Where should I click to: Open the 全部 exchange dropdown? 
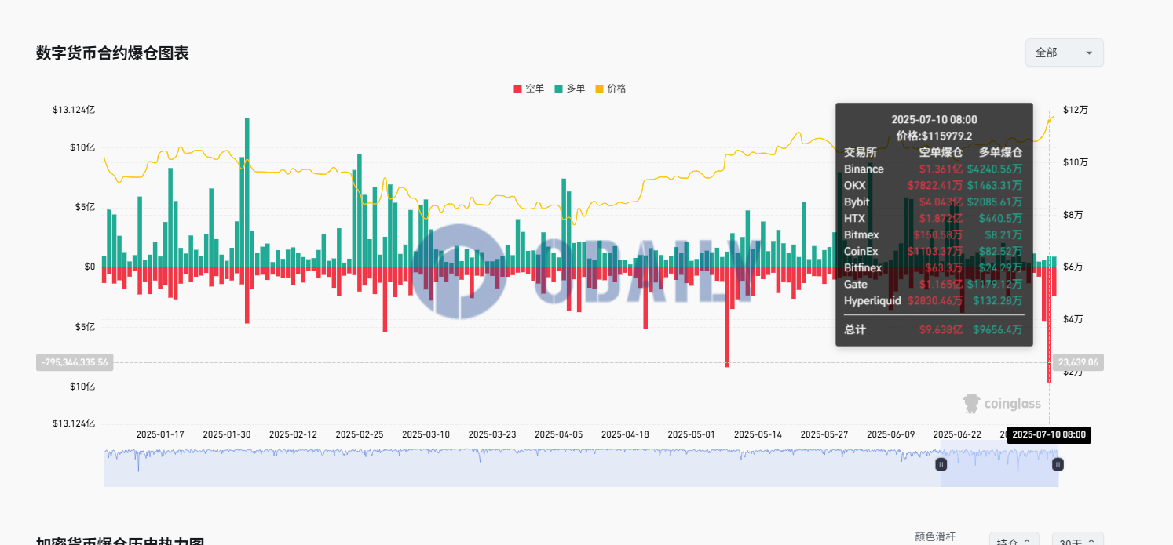1064,53
